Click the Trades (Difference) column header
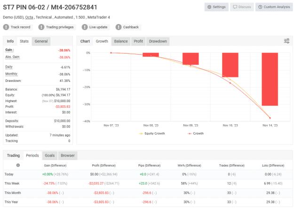Screen dimensions: 294x208 [x=232, y=166]
